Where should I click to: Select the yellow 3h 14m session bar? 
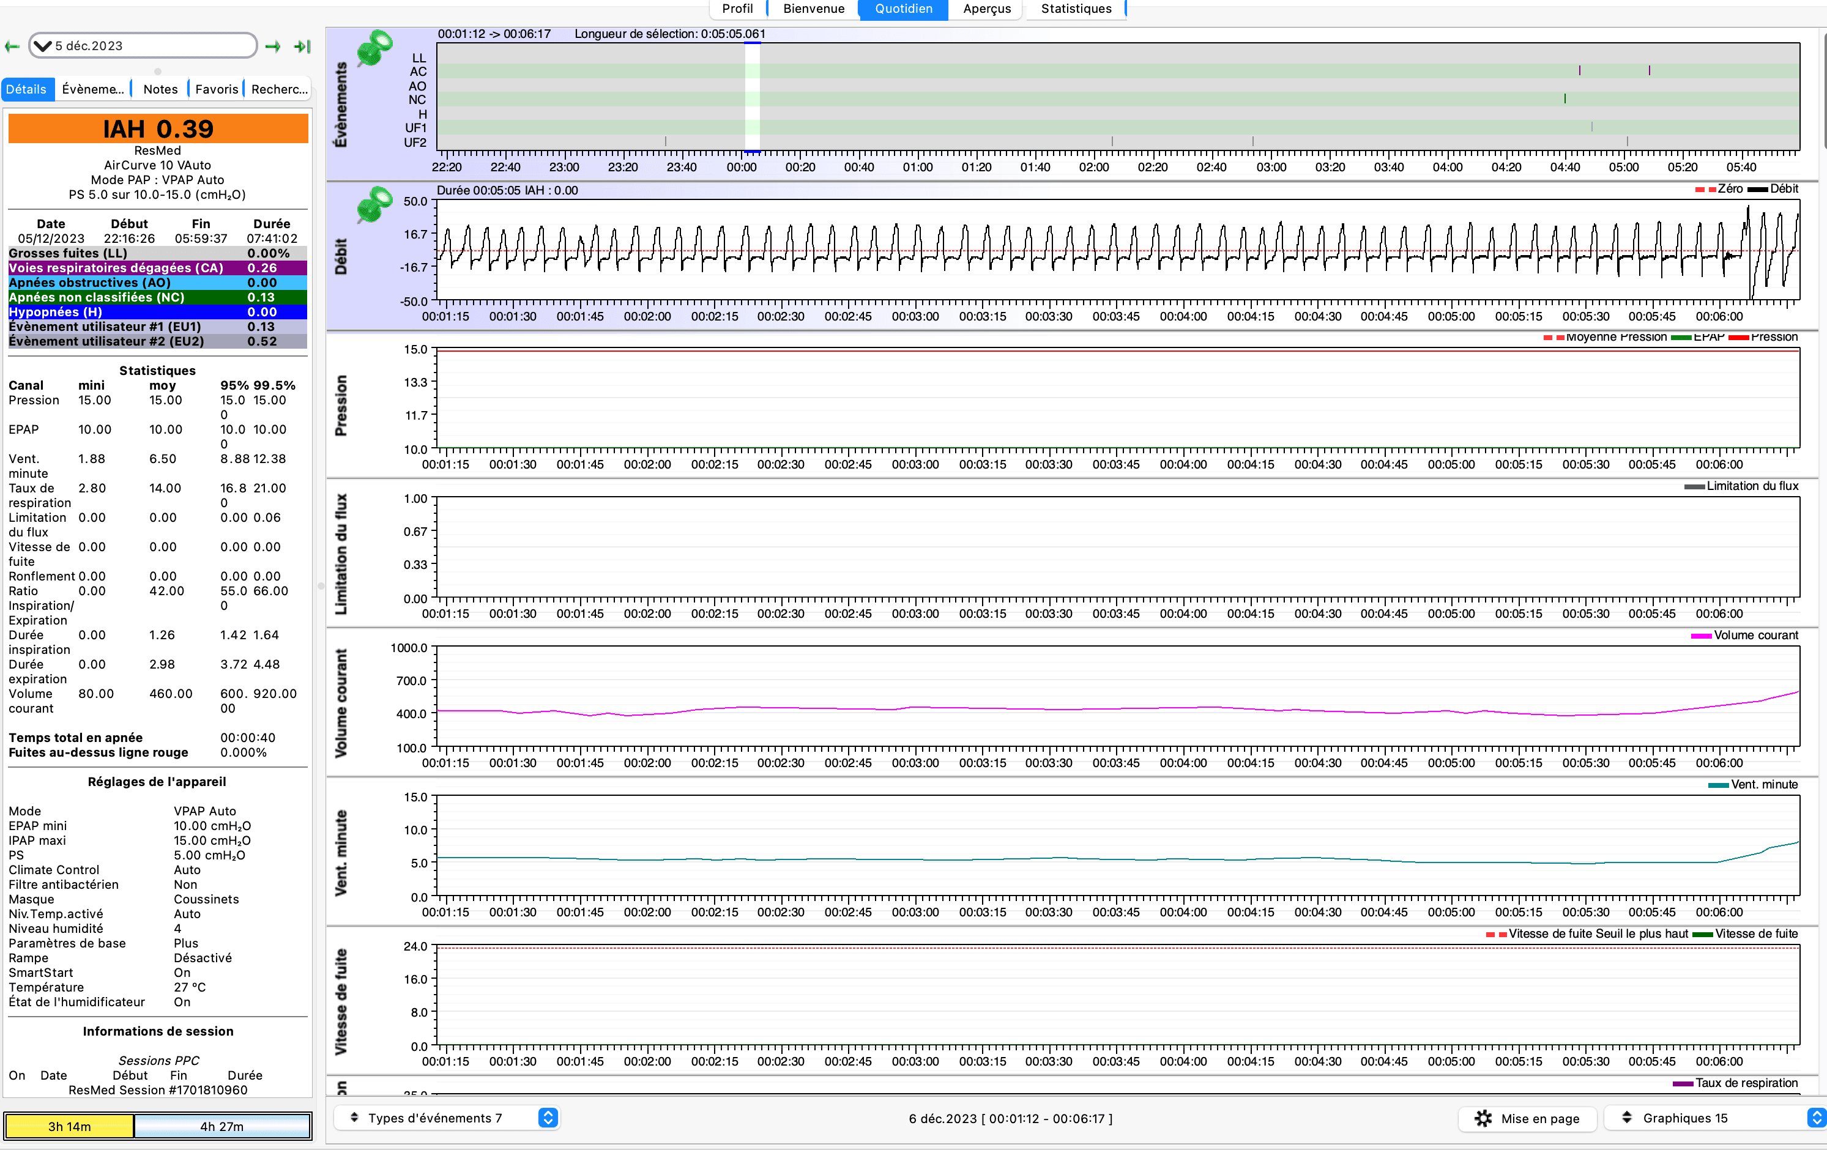click(69, 1126)
